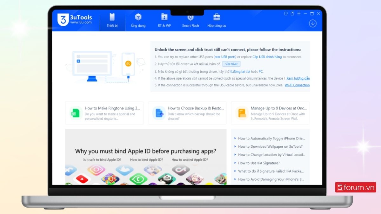
Task: Open the skin theme shirt icon
Action: point(285,14)
